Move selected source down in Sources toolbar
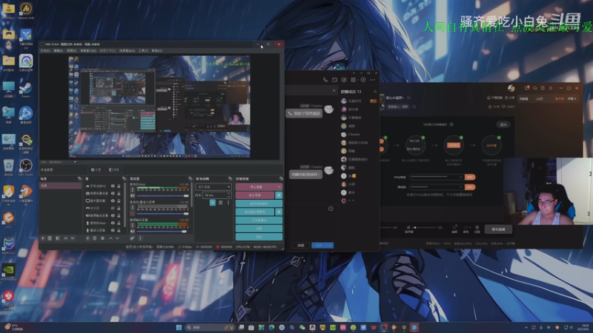 [117, 238]
